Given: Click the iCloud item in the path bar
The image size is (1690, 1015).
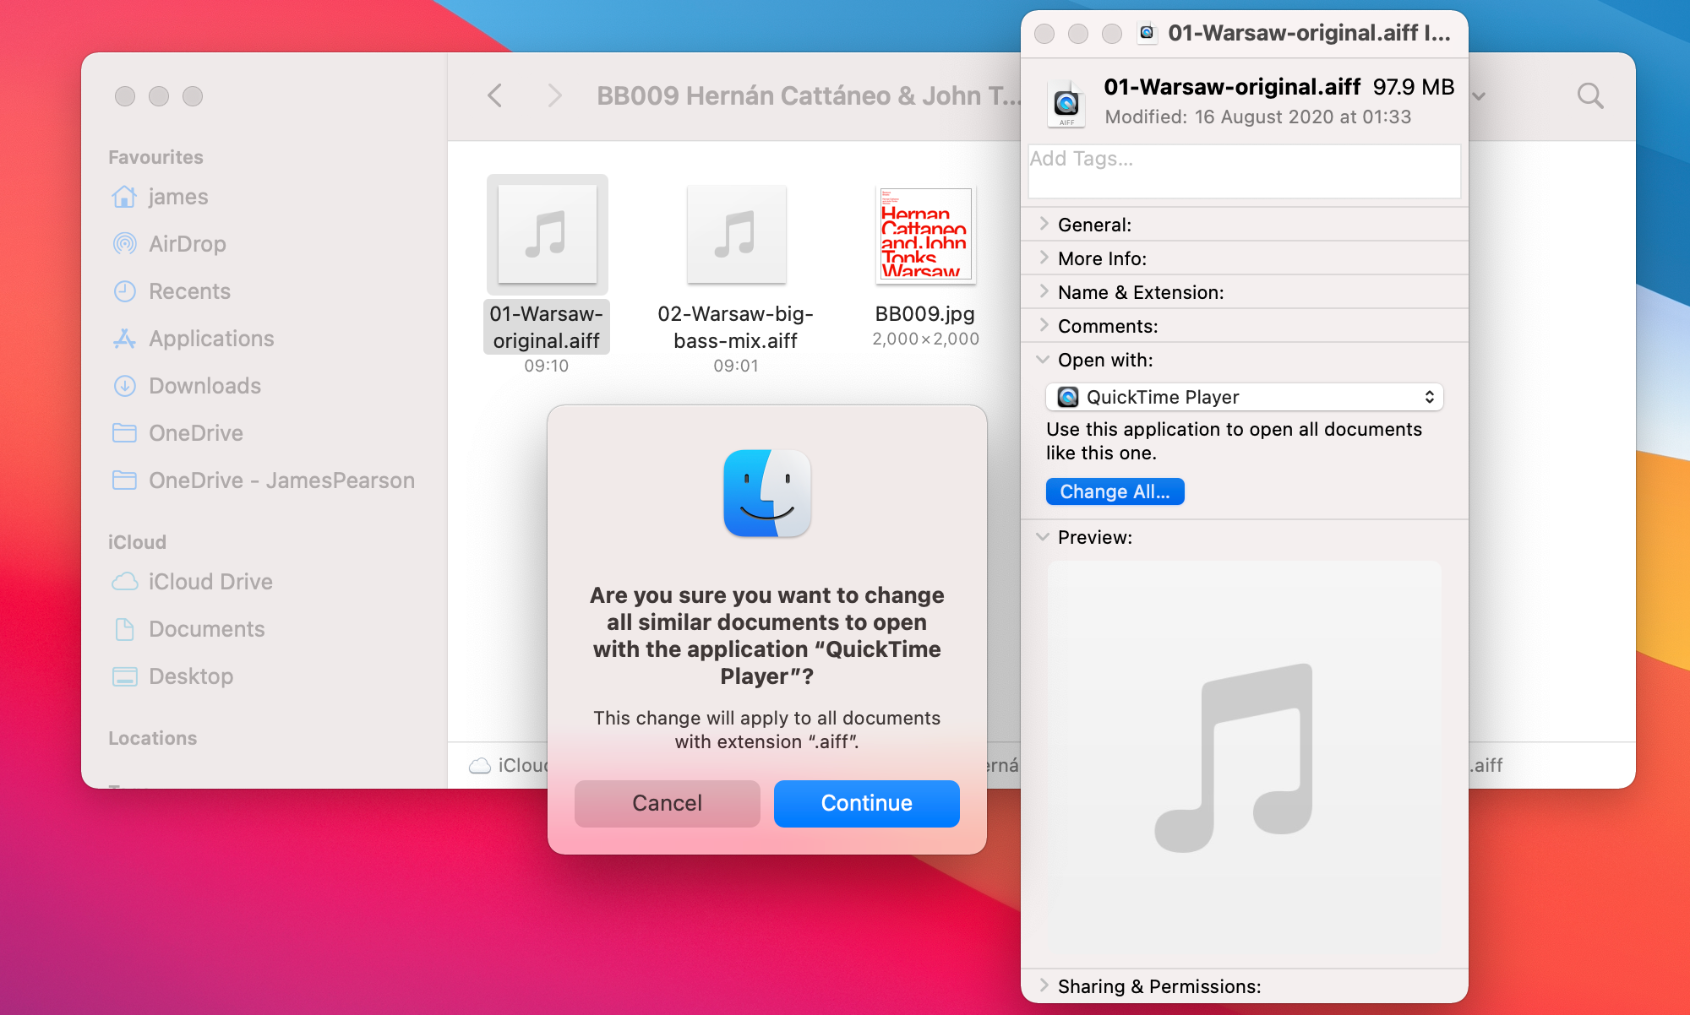Looking at the screenshot, I should coord(510,765).
